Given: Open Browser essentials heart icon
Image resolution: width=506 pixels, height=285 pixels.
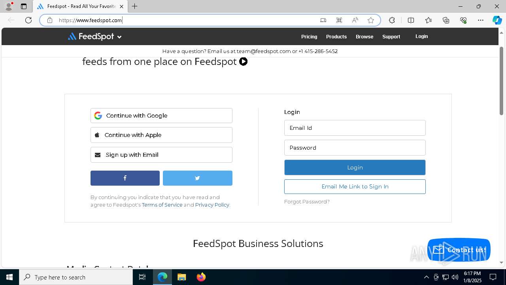Looking at the screenshot, I should [x=463, y=20].
